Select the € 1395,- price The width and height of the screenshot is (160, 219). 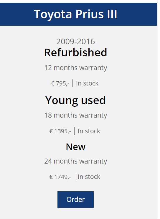click(60, 131)
